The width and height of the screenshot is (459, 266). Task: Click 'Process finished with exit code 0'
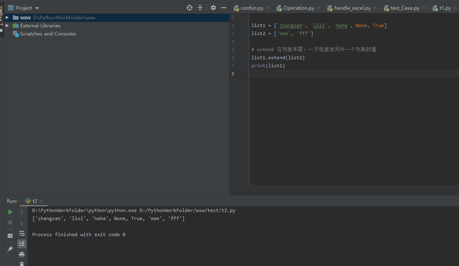[79, 235]
